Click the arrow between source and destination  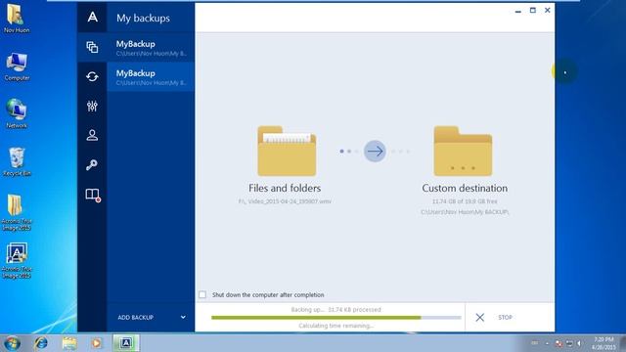tap(375, 152)
